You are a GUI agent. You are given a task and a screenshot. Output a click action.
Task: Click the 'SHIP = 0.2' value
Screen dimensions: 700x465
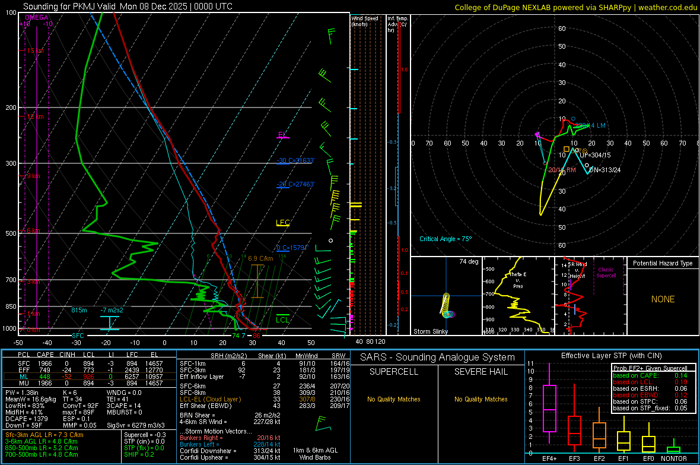click(x=139, y=454)
